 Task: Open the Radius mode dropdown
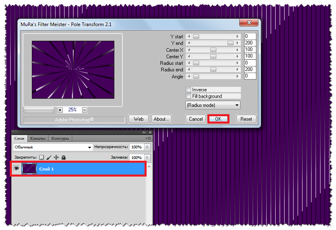pos(213,105)
